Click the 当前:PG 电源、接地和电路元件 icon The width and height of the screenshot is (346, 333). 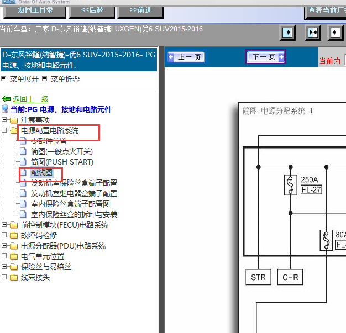tap(5, 109)
